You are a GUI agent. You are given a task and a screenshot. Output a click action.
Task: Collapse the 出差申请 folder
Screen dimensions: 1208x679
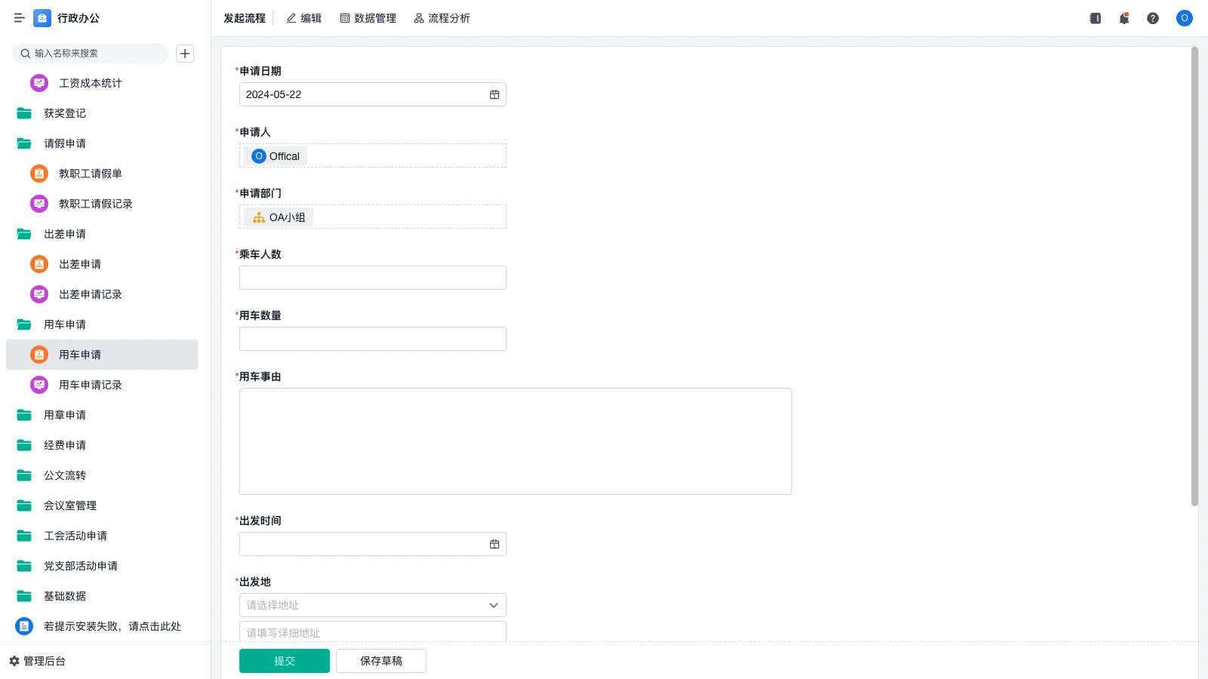102,234
